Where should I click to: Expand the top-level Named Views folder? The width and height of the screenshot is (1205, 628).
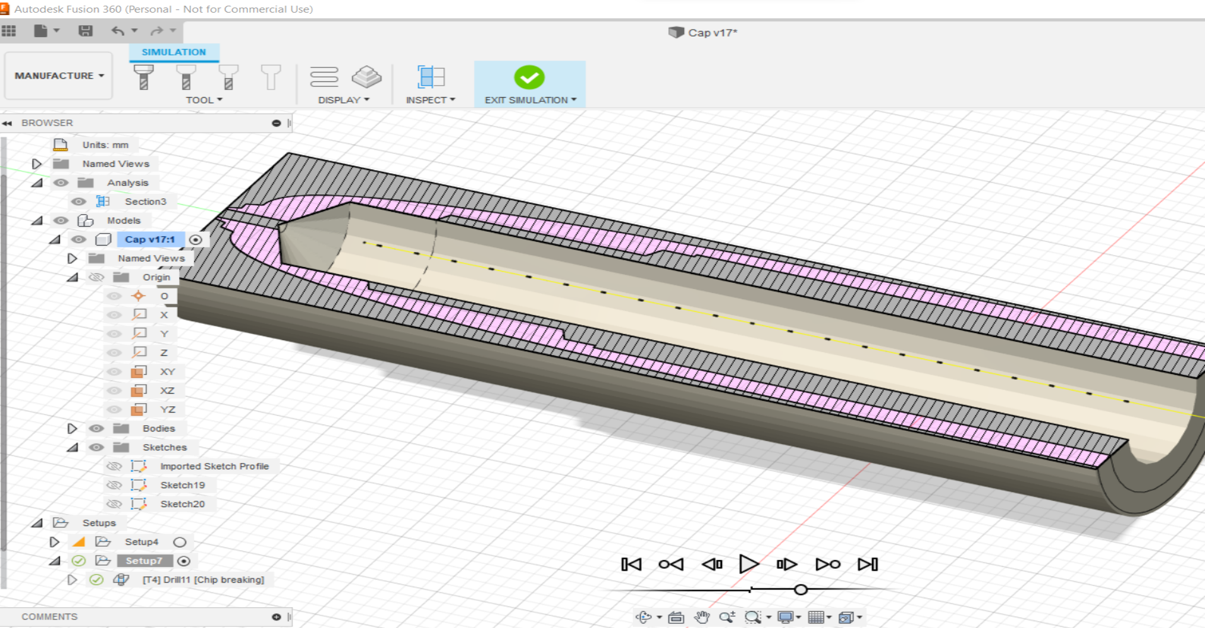pos(37,164)
